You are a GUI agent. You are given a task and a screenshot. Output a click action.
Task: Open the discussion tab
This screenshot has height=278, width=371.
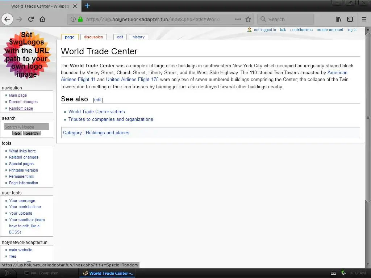(93, 37)
